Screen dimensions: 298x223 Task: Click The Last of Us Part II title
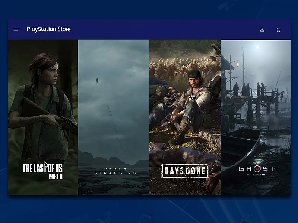pyautogui.click(x=43, y=171)
